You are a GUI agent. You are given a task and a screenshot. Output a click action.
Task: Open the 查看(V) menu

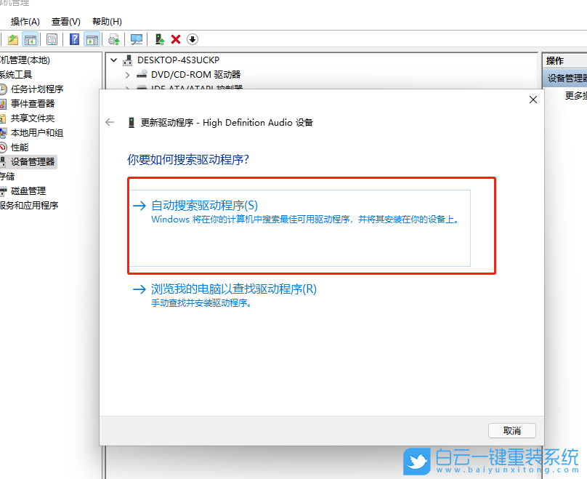point(65,21)
